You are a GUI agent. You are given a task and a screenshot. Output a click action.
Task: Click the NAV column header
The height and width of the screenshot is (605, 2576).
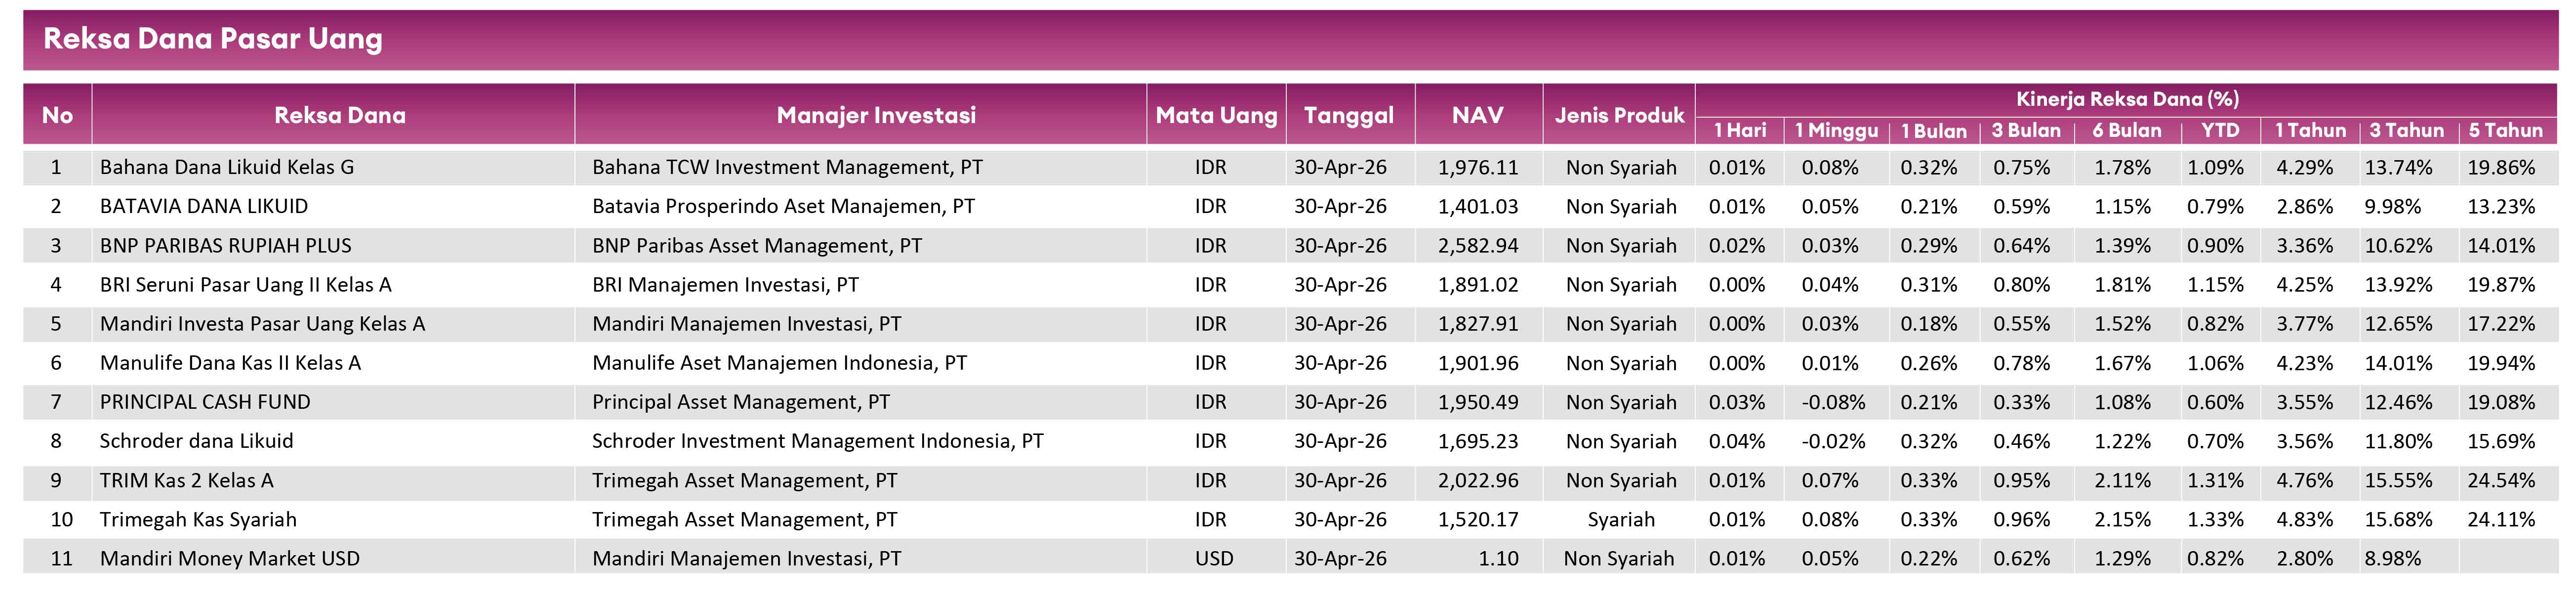(x=1477, y=115)
